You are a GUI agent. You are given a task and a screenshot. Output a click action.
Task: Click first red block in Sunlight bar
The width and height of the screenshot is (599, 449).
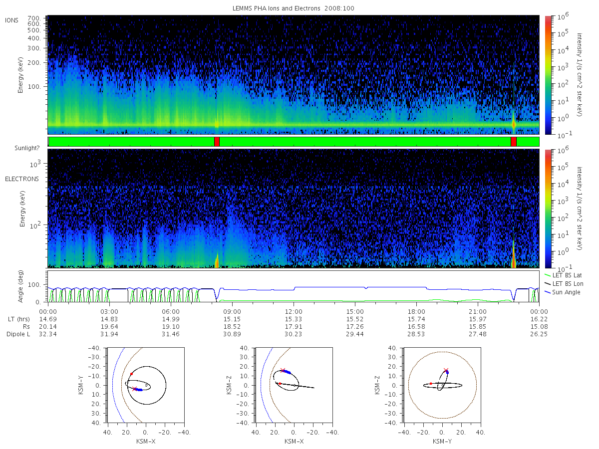click(x=217, y=142)
